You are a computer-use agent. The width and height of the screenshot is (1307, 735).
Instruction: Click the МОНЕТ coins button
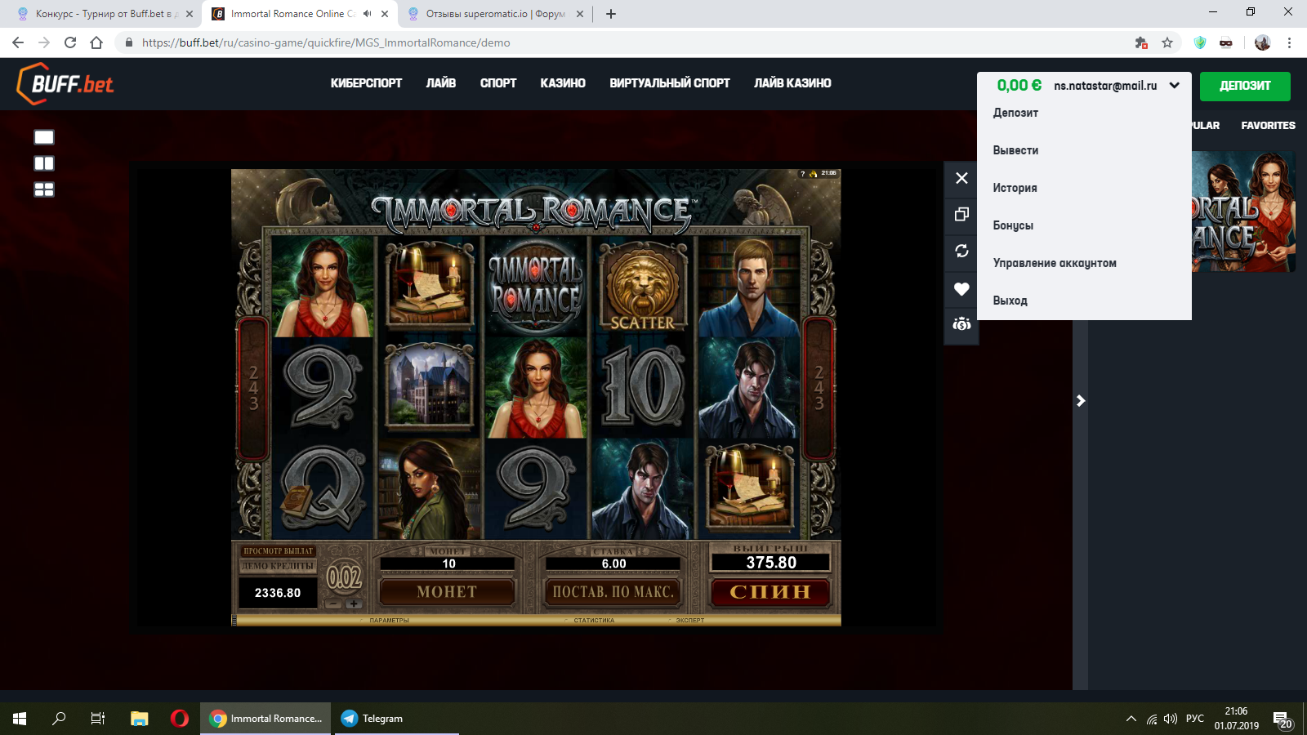pyautogui.click(x=447, y=592)
